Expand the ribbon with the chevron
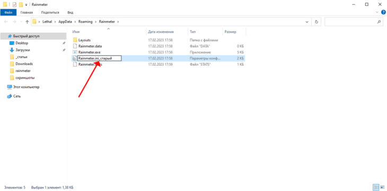This screenshot has width=387, height=191. point(377,12)
